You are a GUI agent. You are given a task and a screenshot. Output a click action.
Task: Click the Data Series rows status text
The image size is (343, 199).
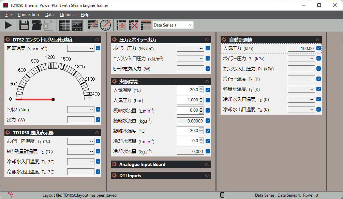coord(286,195)
